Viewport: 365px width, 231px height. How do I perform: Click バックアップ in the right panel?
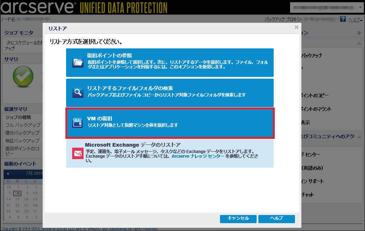311,56
